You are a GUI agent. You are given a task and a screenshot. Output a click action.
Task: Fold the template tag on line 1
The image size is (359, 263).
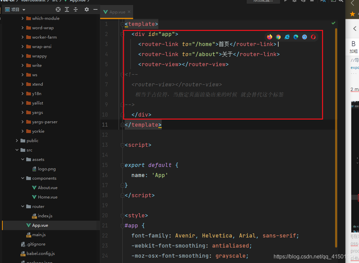(x=122, y=24)
